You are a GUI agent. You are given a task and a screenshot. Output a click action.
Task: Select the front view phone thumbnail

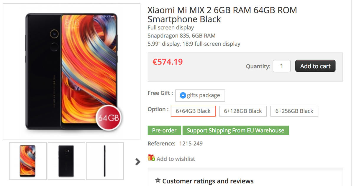28,161
